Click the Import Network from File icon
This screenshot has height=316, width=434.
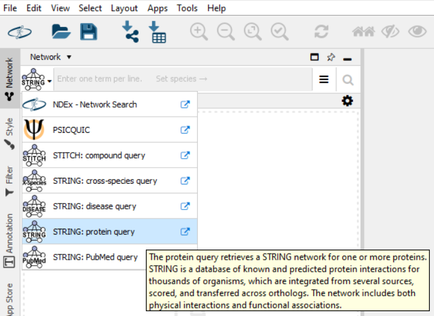click(130, 32)
